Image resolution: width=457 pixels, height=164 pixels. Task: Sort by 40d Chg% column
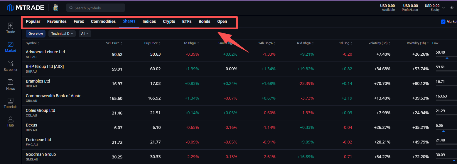[305, 43]
